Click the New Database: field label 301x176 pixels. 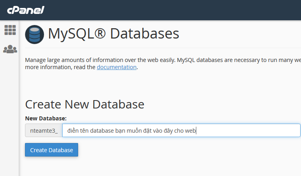point(46,118)
